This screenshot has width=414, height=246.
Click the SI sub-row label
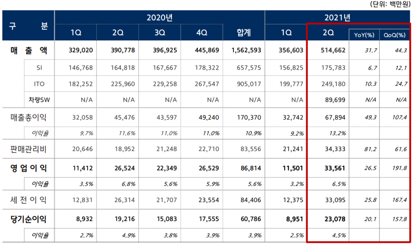coord(39,67)
